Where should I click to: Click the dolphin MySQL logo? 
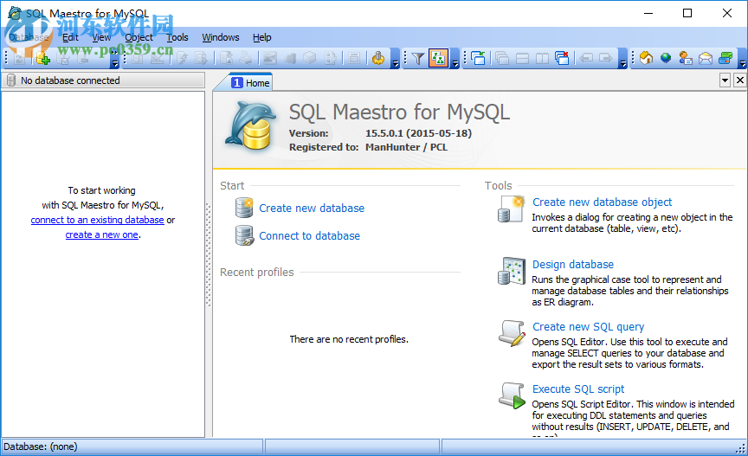point(251,125)
